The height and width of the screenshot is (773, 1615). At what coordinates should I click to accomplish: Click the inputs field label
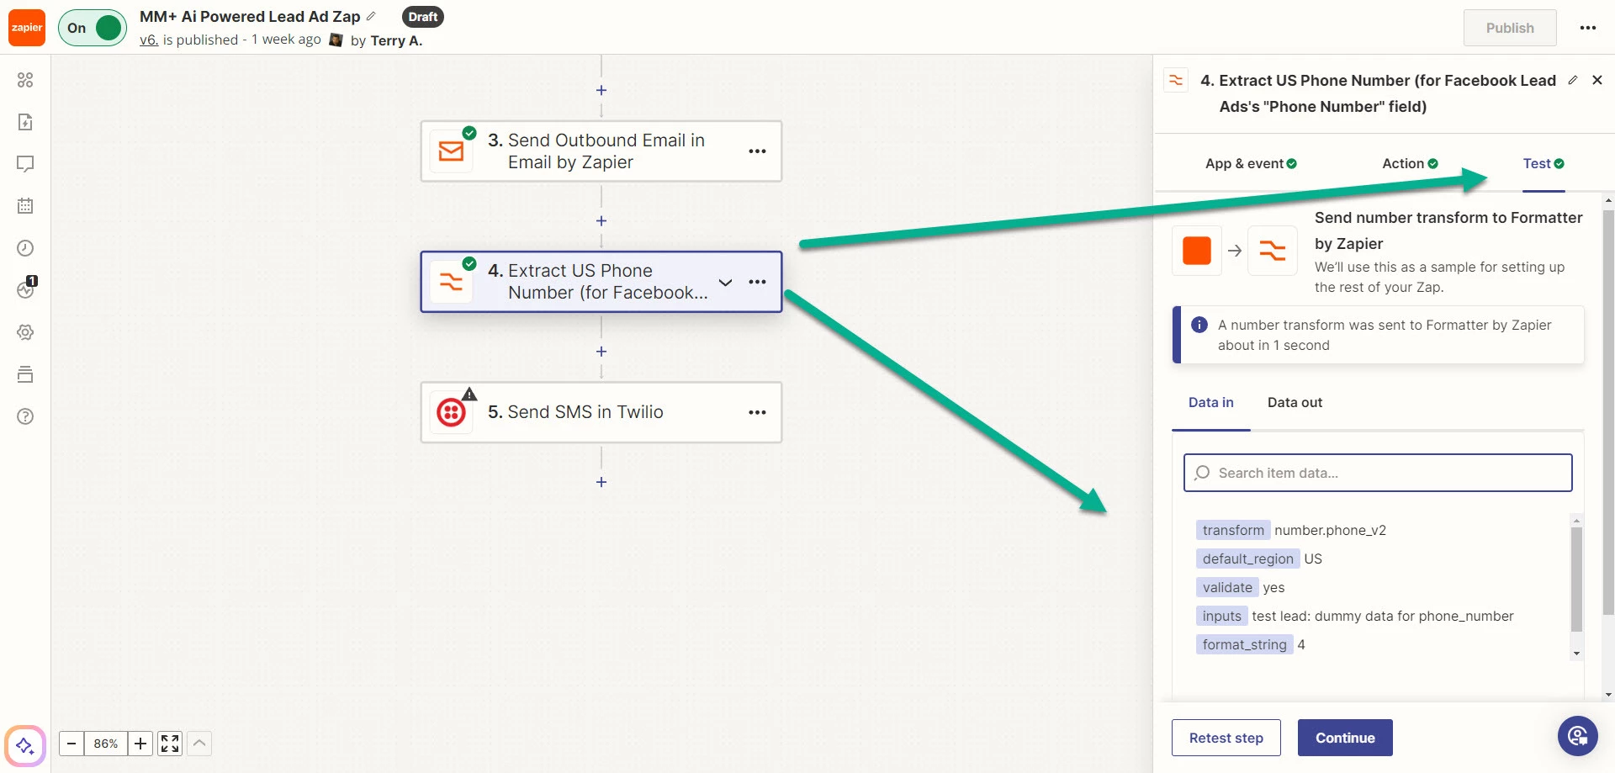pos(1221,616)
